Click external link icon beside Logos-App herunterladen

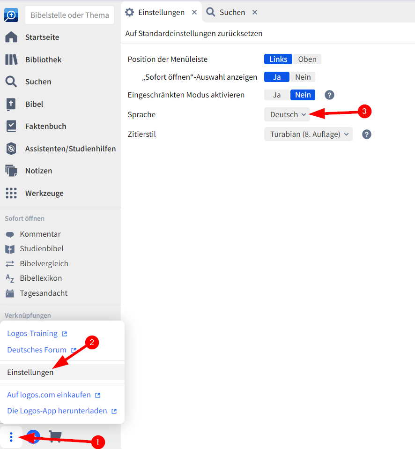click(x=114, y=411)
